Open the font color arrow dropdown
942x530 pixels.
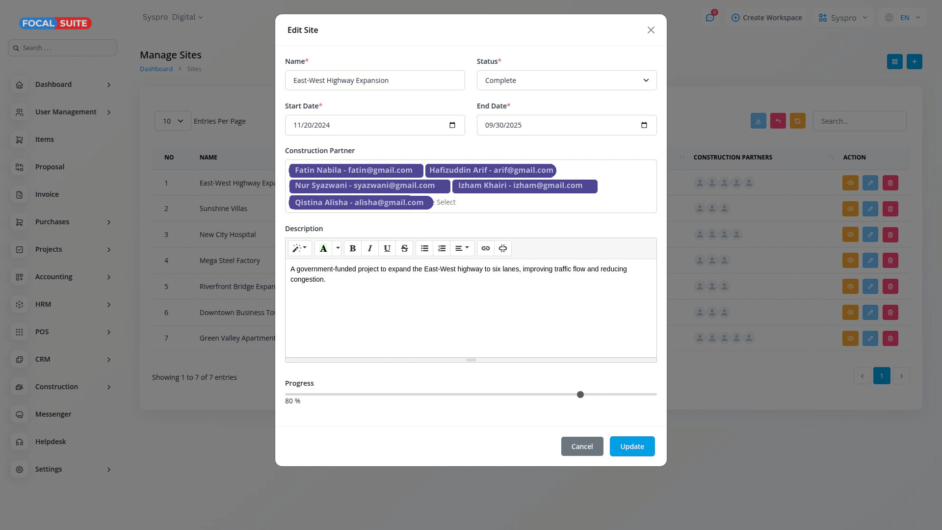pyautogui.click(x=338, y=248)
